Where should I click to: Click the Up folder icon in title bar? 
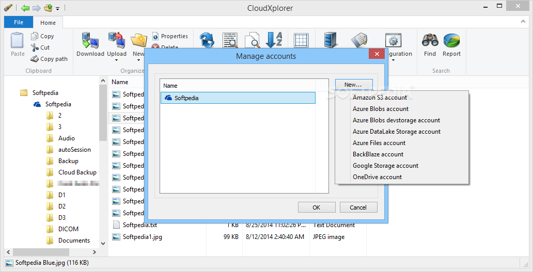click(48, 8)
